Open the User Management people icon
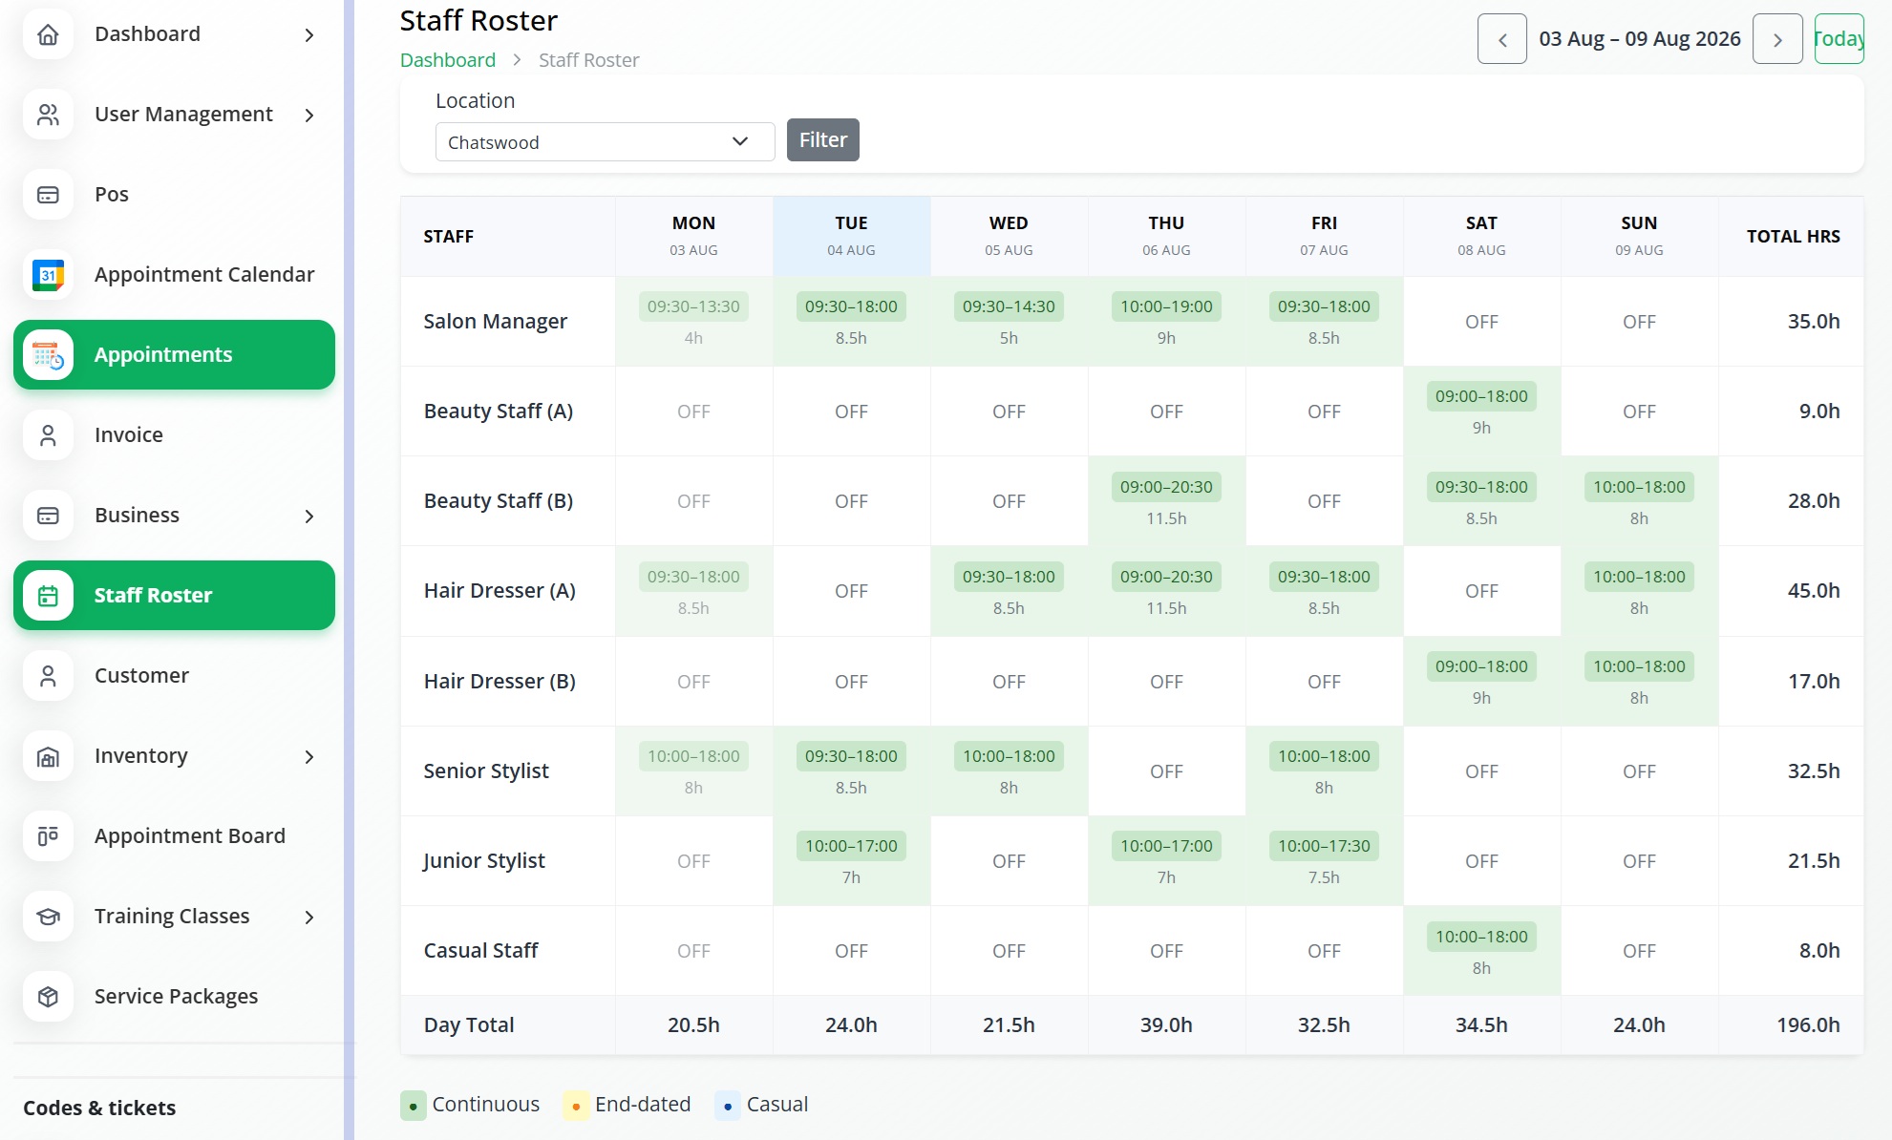The width and height of the screenshot is (1892, 1140). click(x=48, y=115)
